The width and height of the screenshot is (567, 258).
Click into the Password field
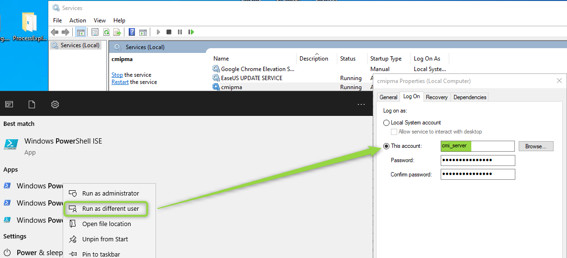tap(478, 160)
